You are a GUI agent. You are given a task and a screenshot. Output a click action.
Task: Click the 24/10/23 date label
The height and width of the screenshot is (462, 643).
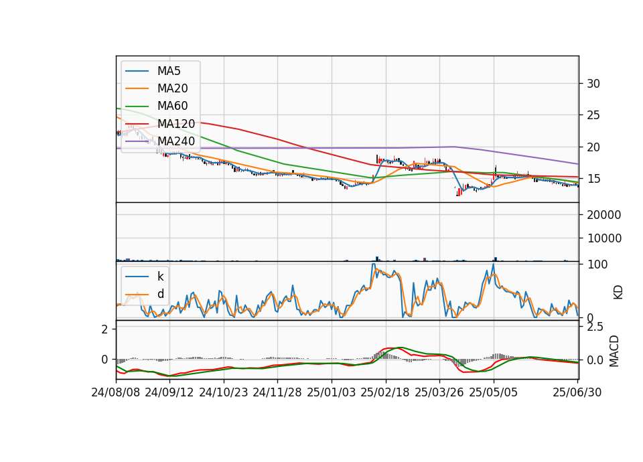point(224,392)
